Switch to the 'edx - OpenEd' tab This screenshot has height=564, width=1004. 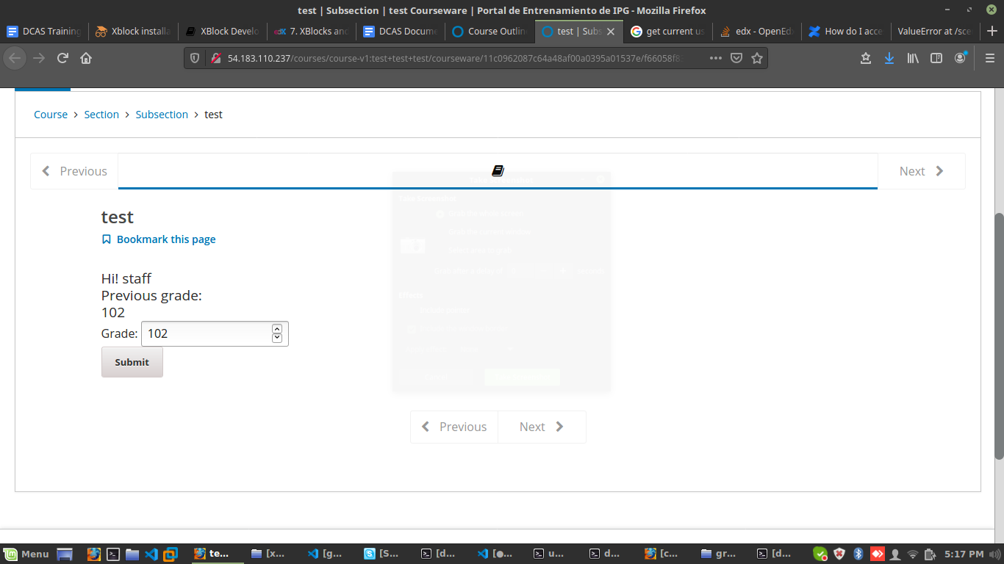click(756, 32)
